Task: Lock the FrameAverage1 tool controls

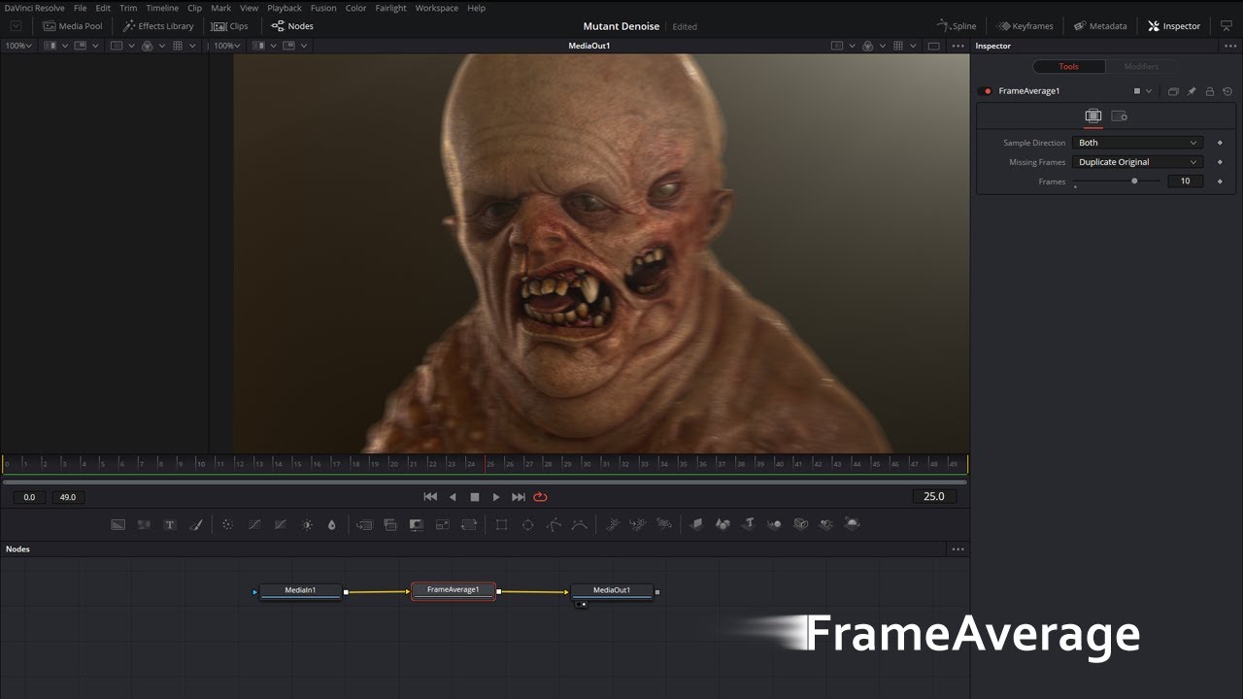Action: [1209, 91]
